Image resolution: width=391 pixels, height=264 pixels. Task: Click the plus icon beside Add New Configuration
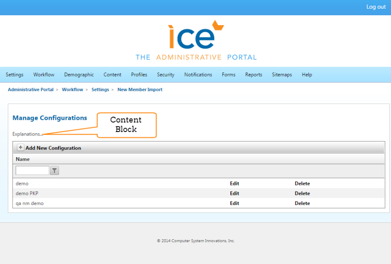point(20,148)
